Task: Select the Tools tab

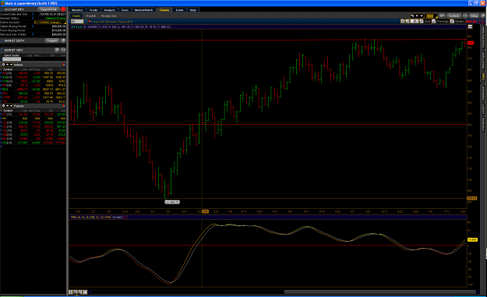Action: coord(179,10)
